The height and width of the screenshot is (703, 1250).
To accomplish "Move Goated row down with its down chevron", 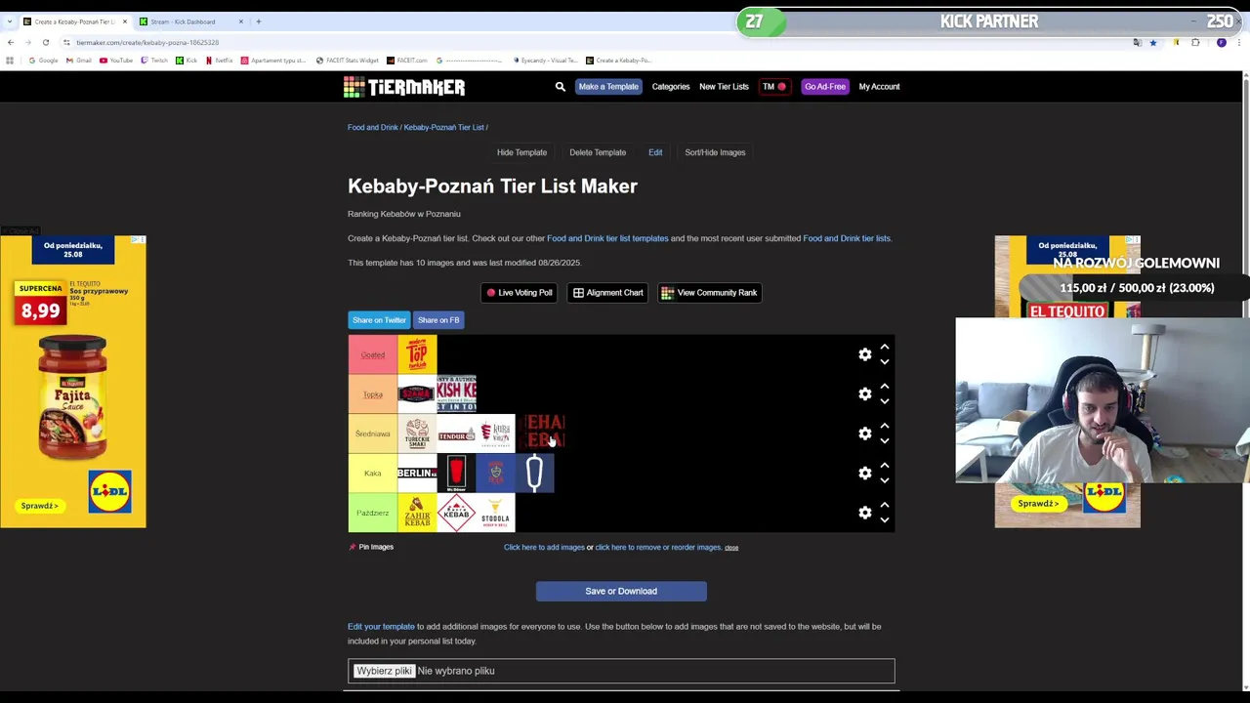I will click(x=884, y=362).
